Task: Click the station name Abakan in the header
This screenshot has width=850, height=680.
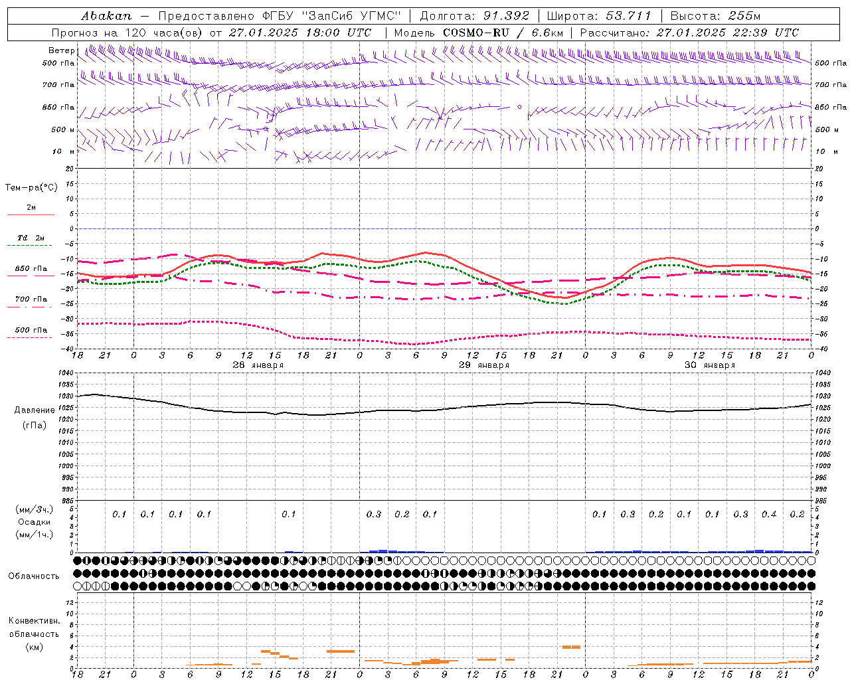Action: tap(106, 16)
